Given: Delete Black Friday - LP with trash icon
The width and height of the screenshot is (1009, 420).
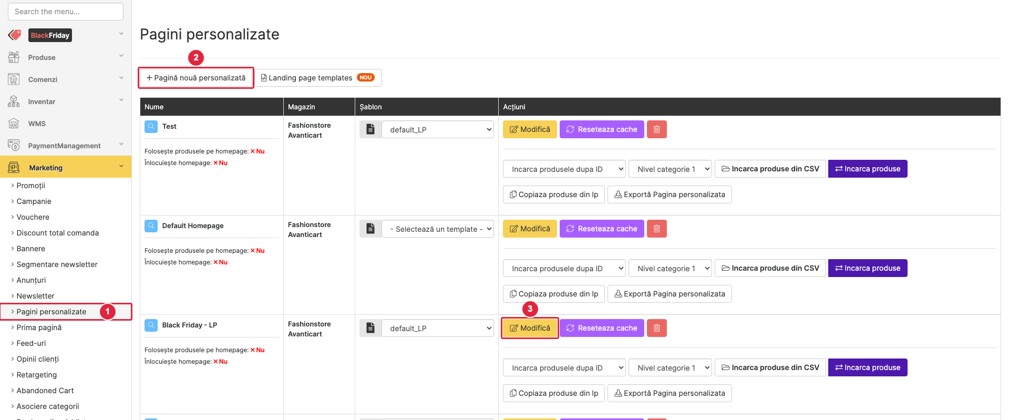Looking at the screenshot, I should pos(657,328).
